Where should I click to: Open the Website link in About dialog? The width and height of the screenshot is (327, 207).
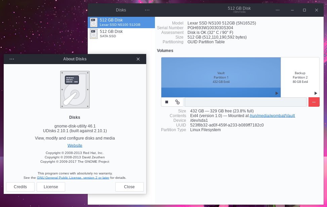point(75,145)
